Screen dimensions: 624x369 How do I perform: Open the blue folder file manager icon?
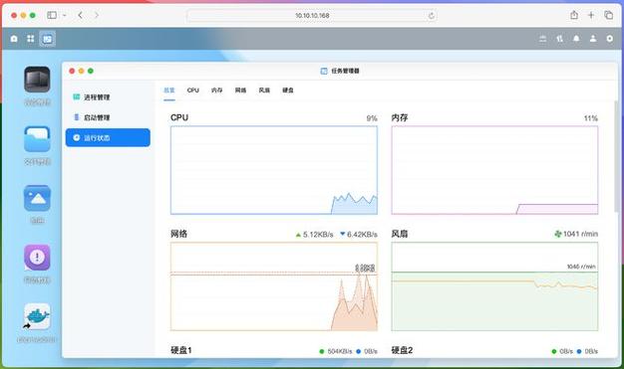37,139
